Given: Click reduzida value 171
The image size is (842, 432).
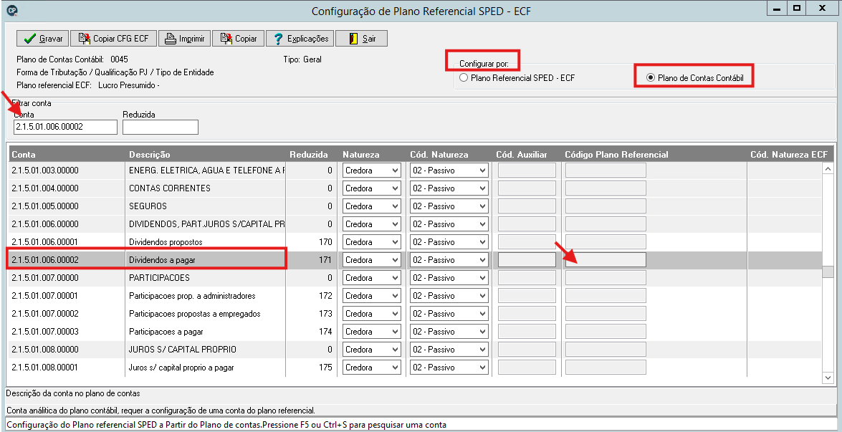Looking at the screenshot, I should (325, 260).
